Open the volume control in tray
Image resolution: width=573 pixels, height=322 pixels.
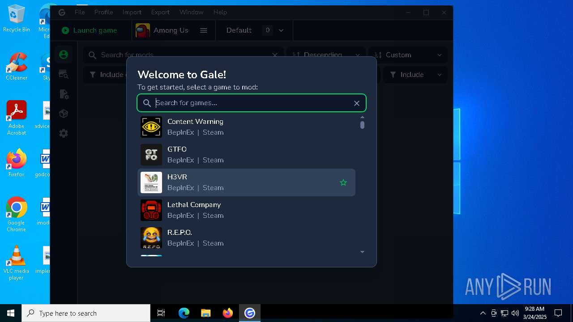[x=515, y=313]
